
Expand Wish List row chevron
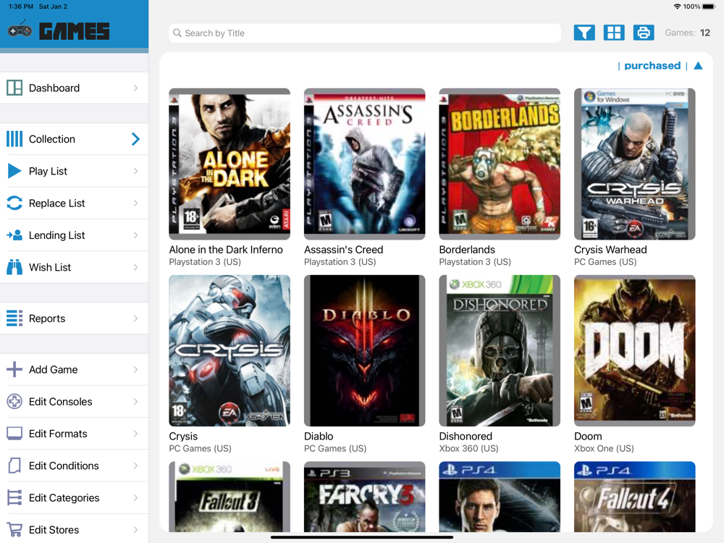click(136, 267)
